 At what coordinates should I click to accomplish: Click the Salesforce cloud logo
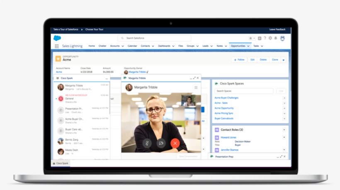(x=57, y=38)
